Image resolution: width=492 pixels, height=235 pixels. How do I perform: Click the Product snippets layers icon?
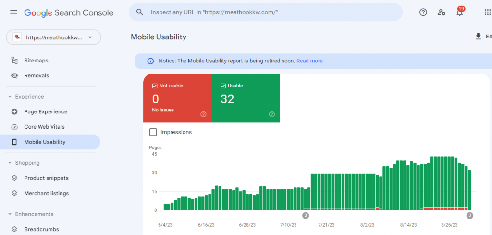point(14,178)
